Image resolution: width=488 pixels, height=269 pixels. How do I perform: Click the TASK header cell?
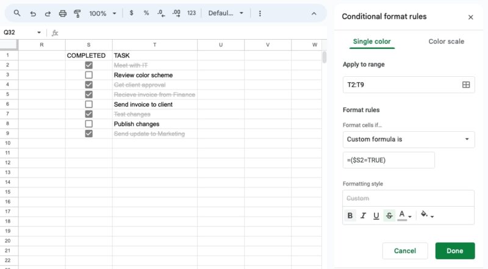point(155,56)
